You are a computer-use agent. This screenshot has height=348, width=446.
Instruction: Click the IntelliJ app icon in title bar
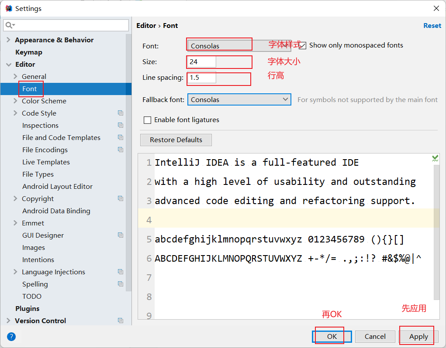pyautogui.click(x=9, y=8)
